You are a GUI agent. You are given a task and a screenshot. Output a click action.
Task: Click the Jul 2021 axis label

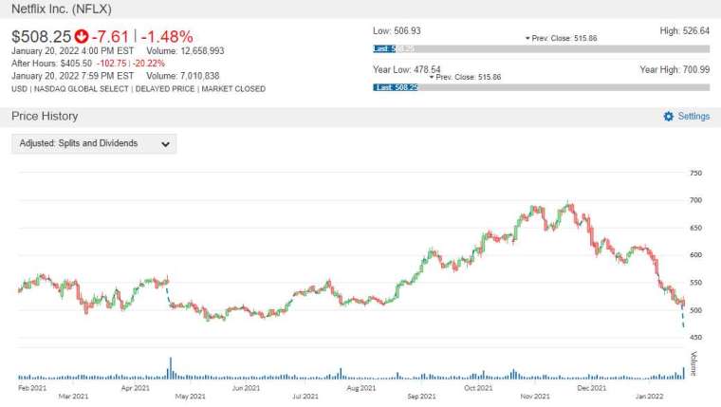pyautogui.click(x=305, y=396)
